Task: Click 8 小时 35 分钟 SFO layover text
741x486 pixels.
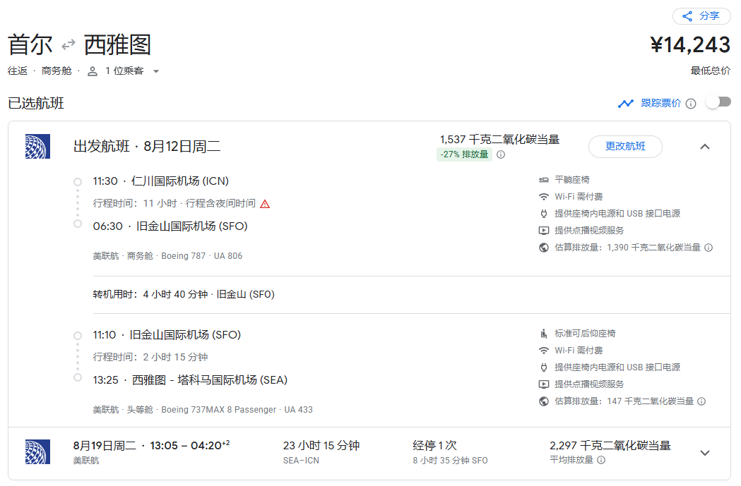Action: click(x=450, y=460)
